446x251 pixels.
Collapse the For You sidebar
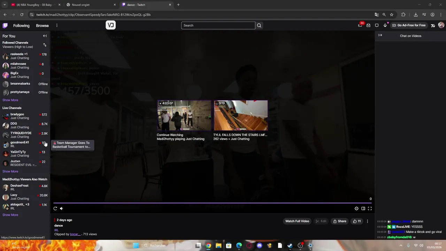pyautogui.click(x=45, y=36)
